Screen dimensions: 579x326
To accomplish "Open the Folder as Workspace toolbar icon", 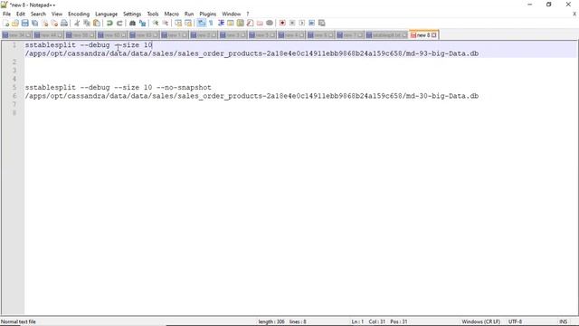I will pyautogui.click(x=260, y=23).
